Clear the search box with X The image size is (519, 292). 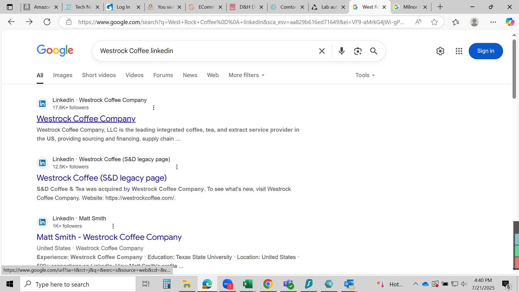click(x=322, y=51)
